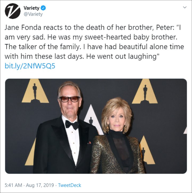Viewport: 192px width, 193px height.
Task: Open the bit.ly/2NfW5Q5 link
Action: coord(30,66)
